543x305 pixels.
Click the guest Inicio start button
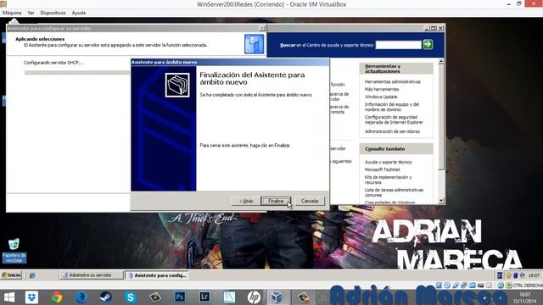tap(11, 275)
